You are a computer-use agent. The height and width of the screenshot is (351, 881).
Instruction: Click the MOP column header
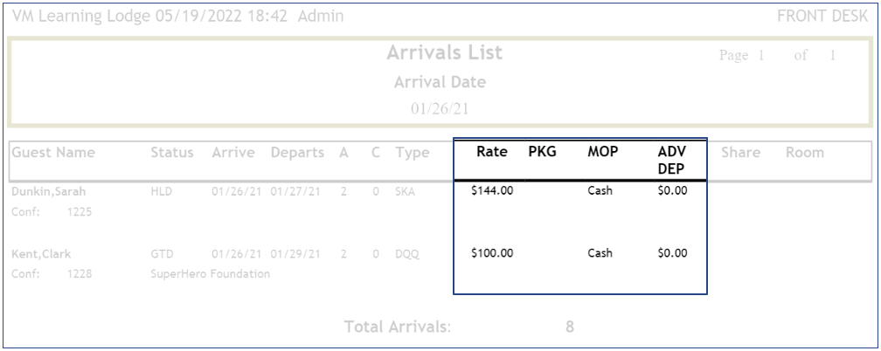[x=602, y=152]
